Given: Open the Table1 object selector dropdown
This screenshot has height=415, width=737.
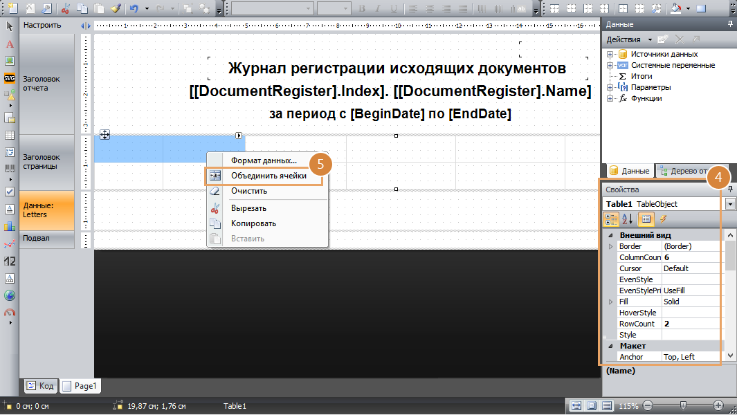Looking at the screenshot, I should [730, 204].
